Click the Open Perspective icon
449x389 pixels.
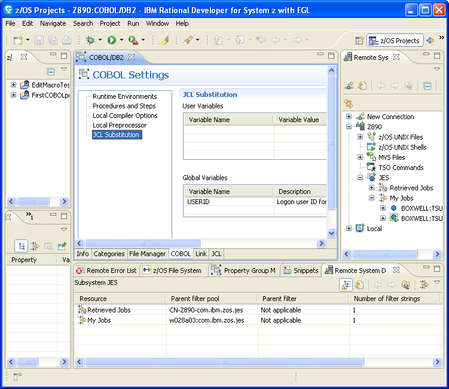(359, 40)
